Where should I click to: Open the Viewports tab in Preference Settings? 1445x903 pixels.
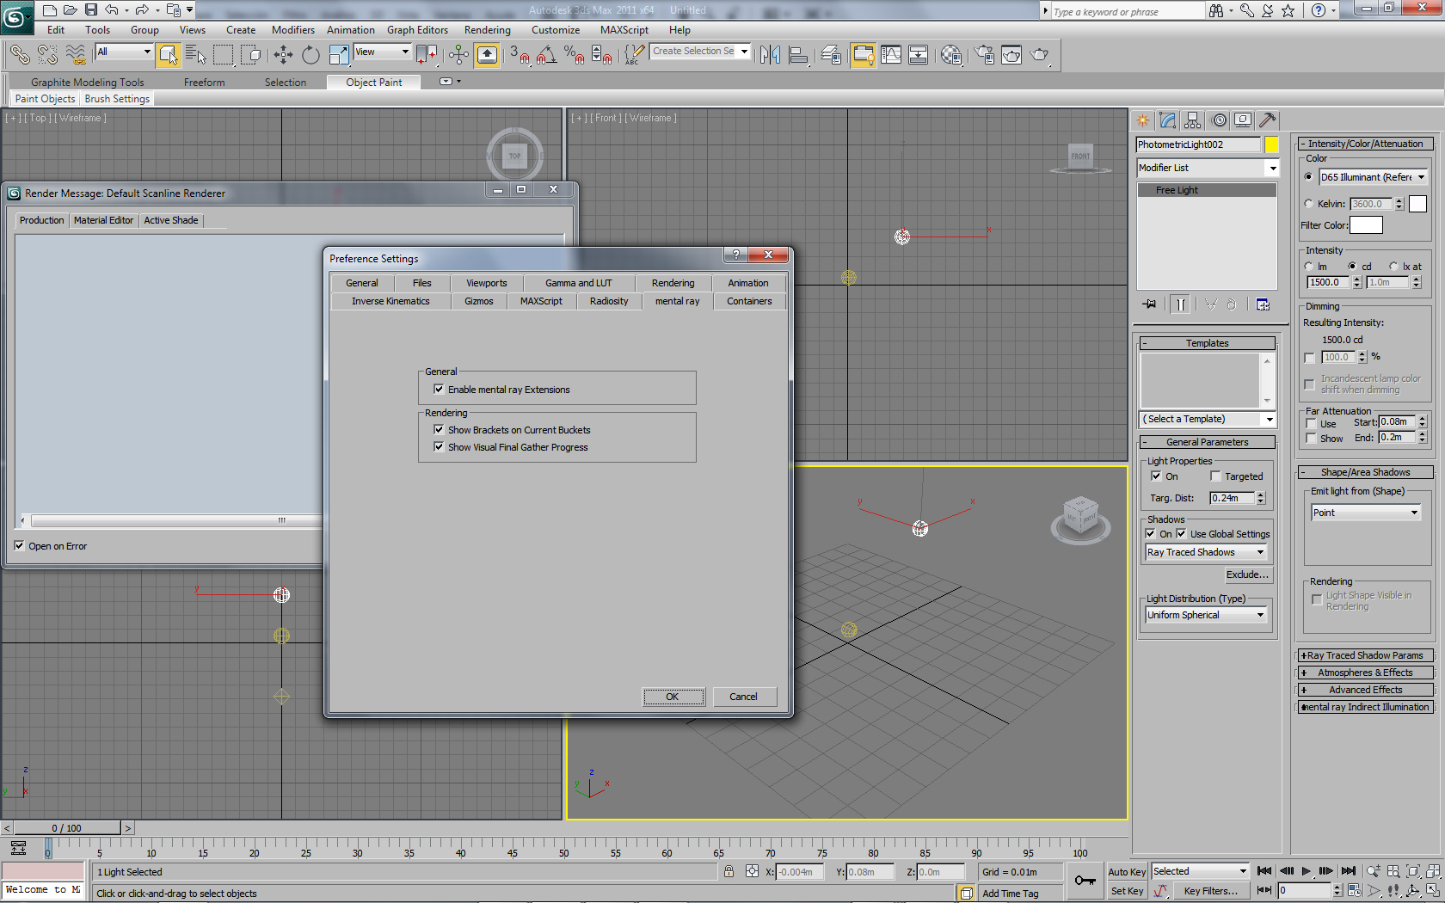click(487, 283)
